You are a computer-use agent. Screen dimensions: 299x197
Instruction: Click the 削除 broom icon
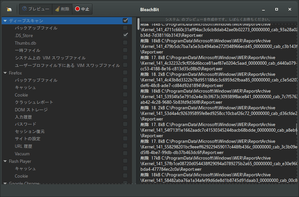tap(57, 9)
